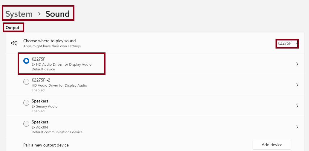Click the Output section heading
This screenshot has width=309, height=151.
click(13, 28)
